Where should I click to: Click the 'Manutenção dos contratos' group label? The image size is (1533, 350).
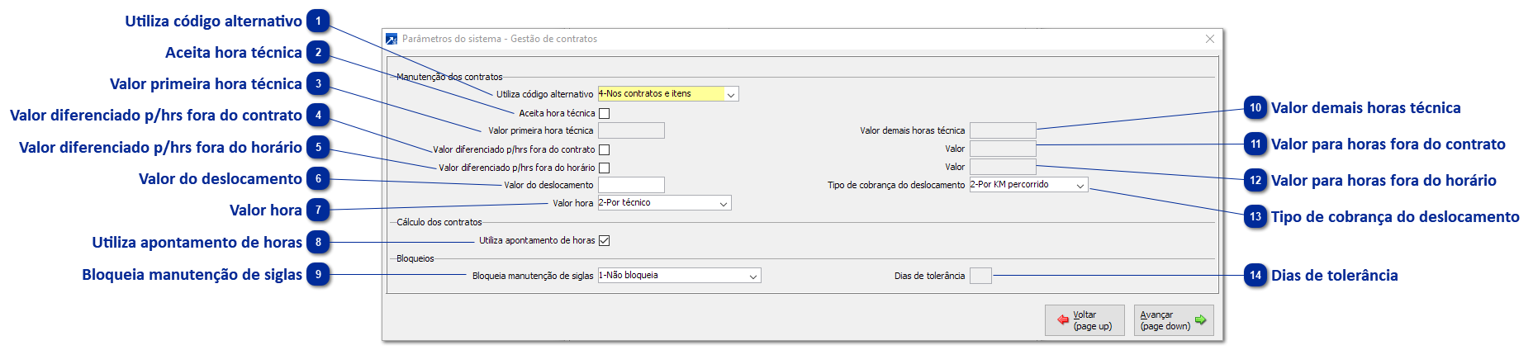[449, 77]
